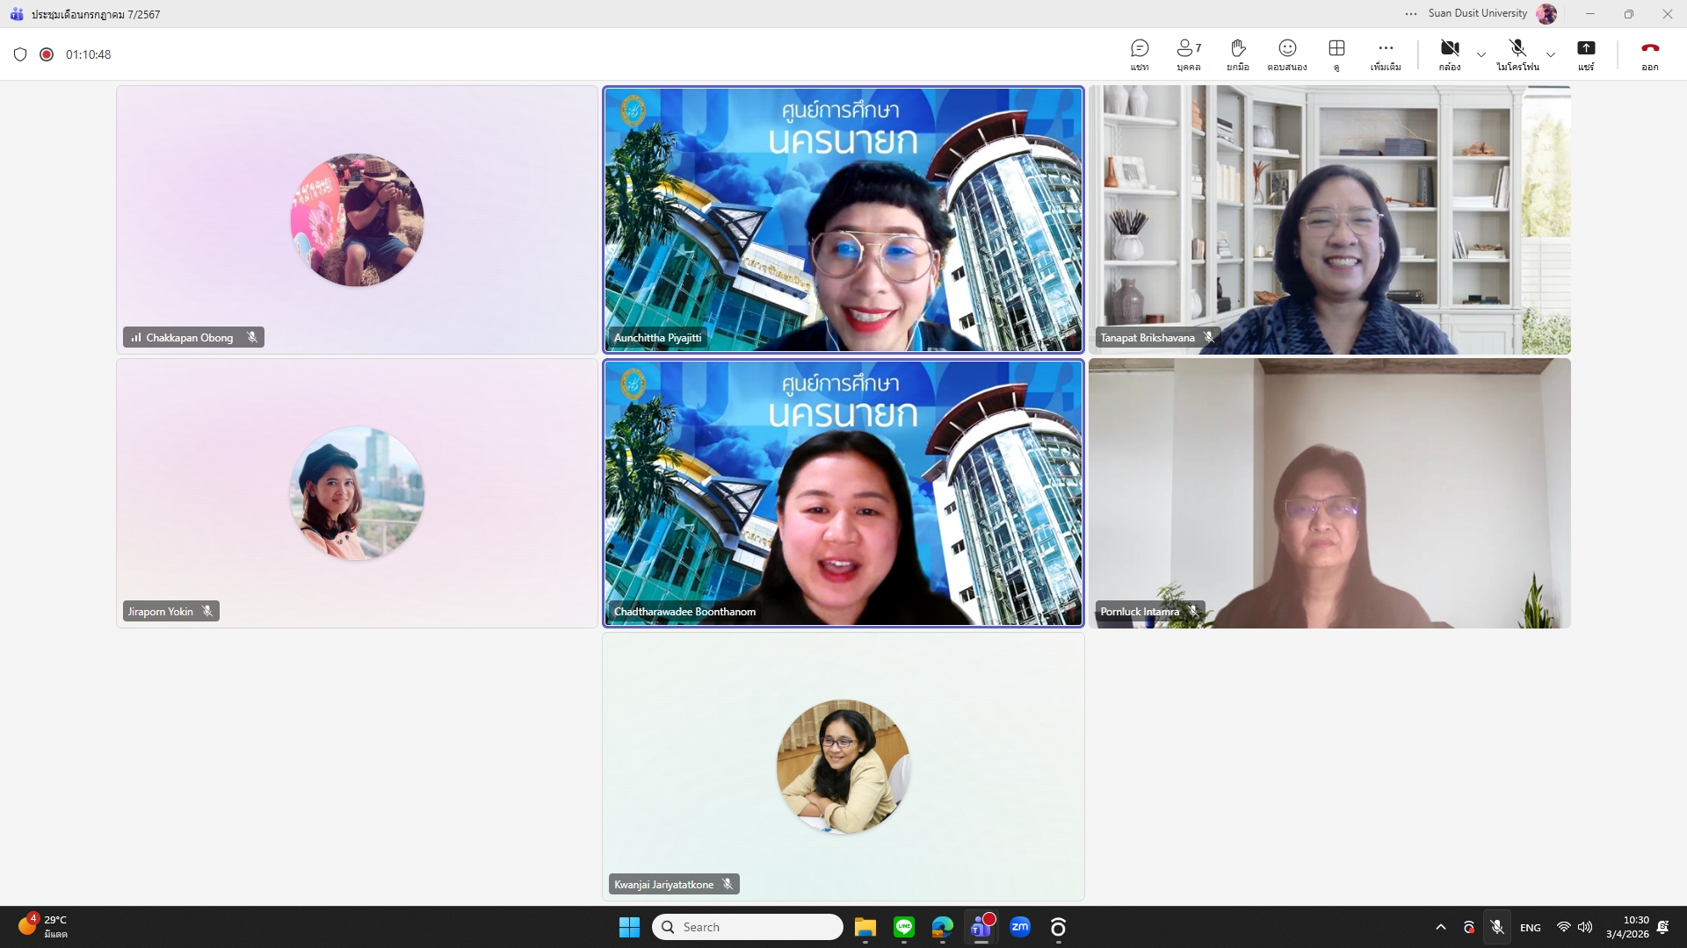Expand camera options dropdown arrow
1687x948 pixels.
1481,54
